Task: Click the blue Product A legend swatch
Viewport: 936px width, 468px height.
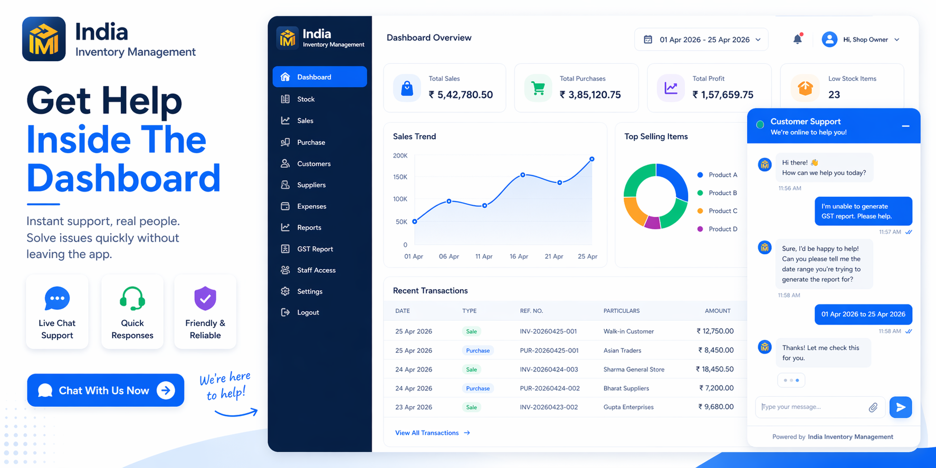Action: [700, 175]
